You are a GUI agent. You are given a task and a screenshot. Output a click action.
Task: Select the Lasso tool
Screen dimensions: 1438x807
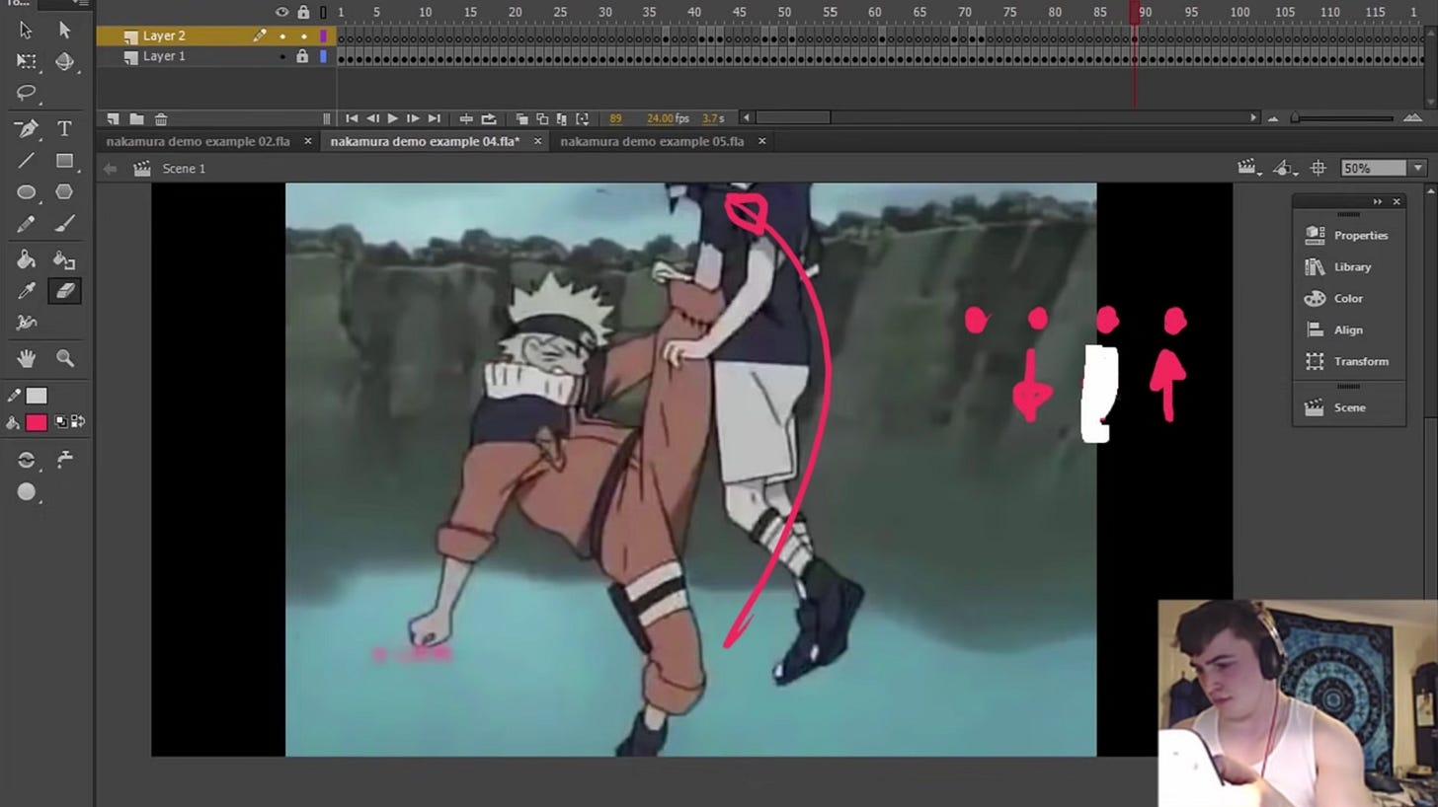point(26,94)
